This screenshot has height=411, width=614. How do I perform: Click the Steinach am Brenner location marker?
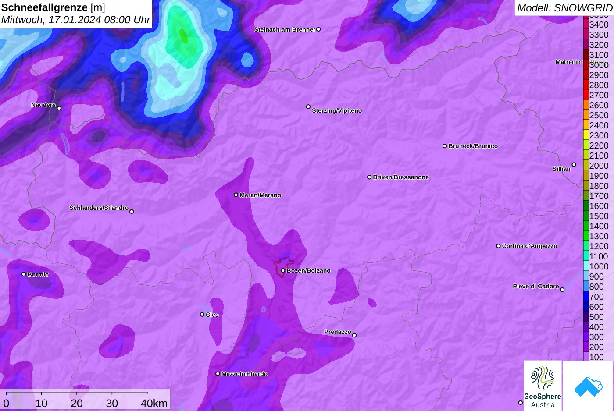318,29
